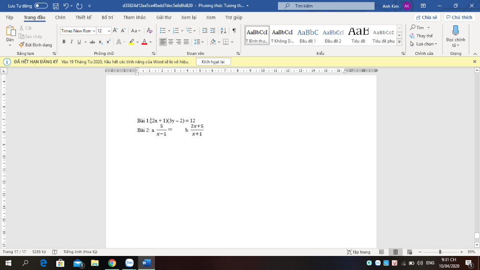Click the Sao chép (Copy) icon

(22, 37)
